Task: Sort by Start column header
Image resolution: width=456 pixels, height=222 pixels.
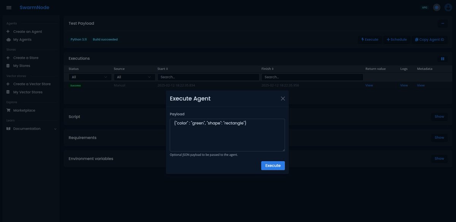Action: tap(163, 69)
